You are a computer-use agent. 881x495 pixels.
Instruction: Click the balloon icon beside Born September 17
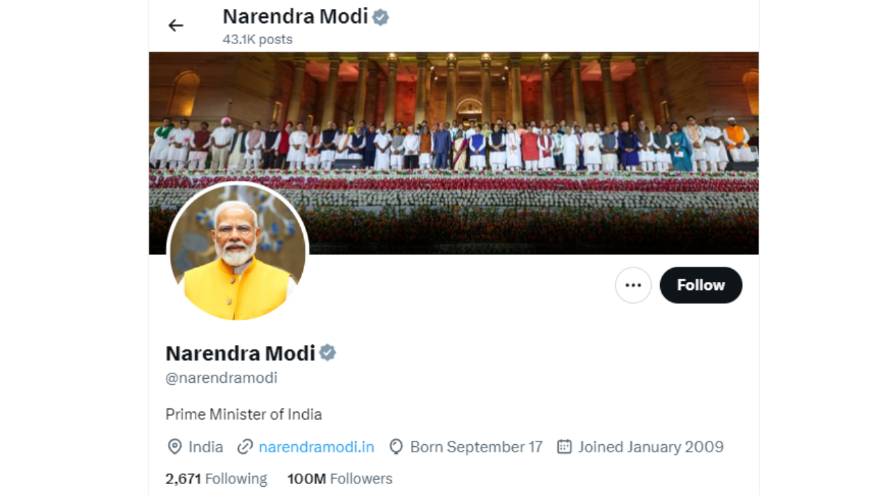point(396,447)
